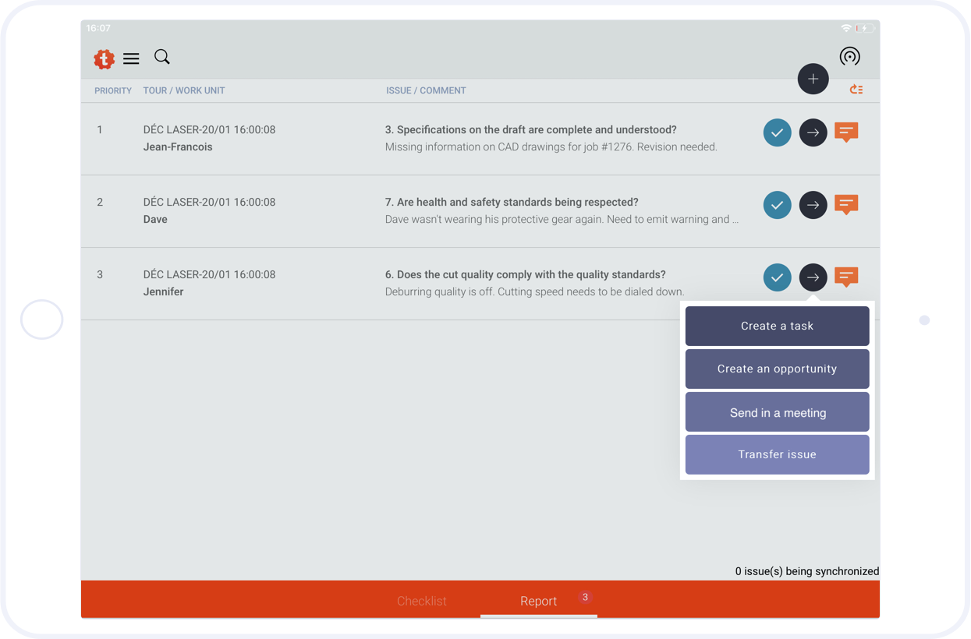Open the search magnifier
The width and height of the screenshot is (971, 639).
click(162, 57)
